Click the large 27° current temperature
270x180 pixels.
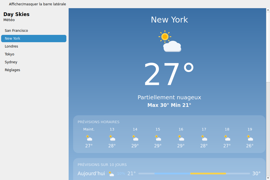tap(169, 74)
